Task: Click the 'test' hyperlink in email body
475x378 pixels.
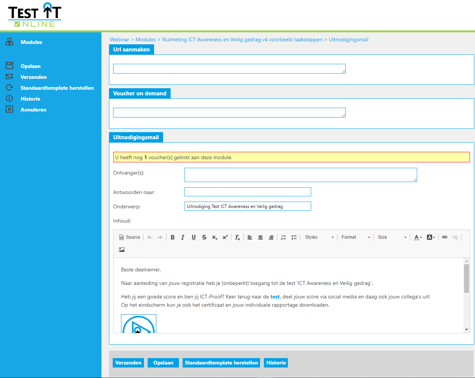Action: click(x=275, y=297)
